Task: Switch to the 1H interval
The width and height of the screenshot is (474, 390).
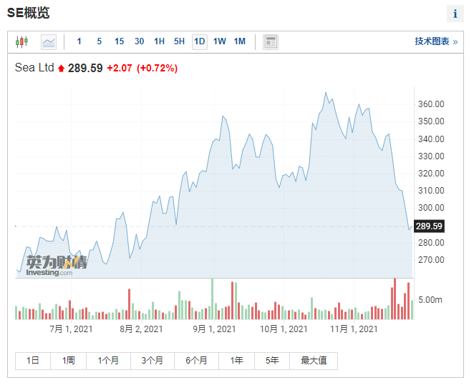Action: pos(159,41)
